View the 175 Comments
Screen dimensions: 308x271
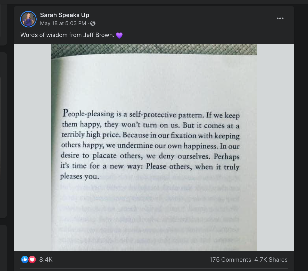(x=230, y=260)
